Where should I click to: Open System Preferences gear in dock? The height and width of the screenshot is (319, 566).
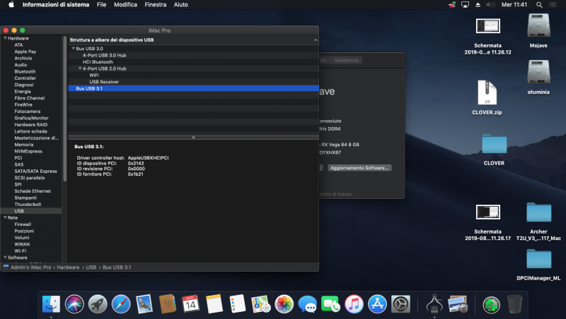pos(401,304)
